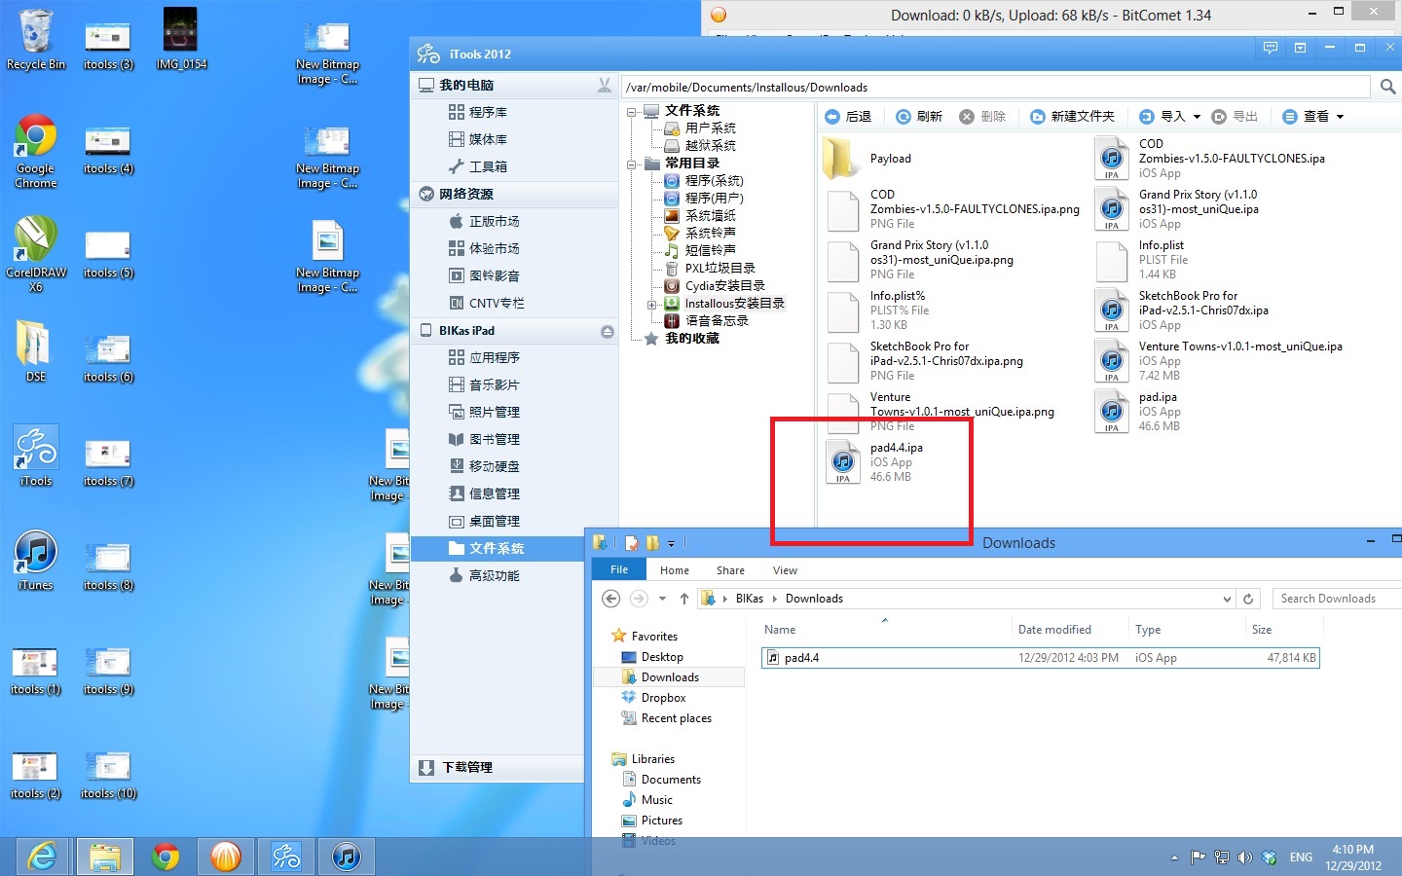
Task: Click 后退 back button in iTools toolbar
Action: pyautogui.click(x=848, y=116)
